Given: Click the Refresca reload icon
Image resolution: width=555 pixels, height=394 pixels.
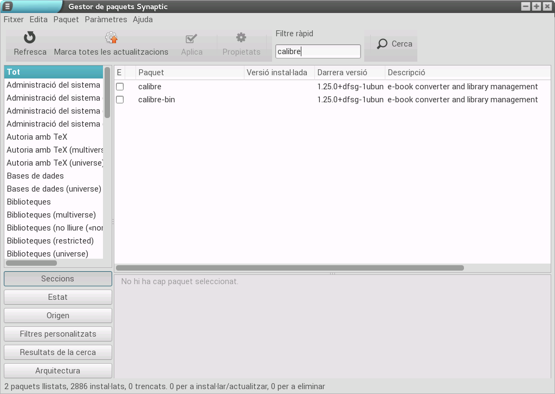Looking at the screenshot, I should pos(30,38).
